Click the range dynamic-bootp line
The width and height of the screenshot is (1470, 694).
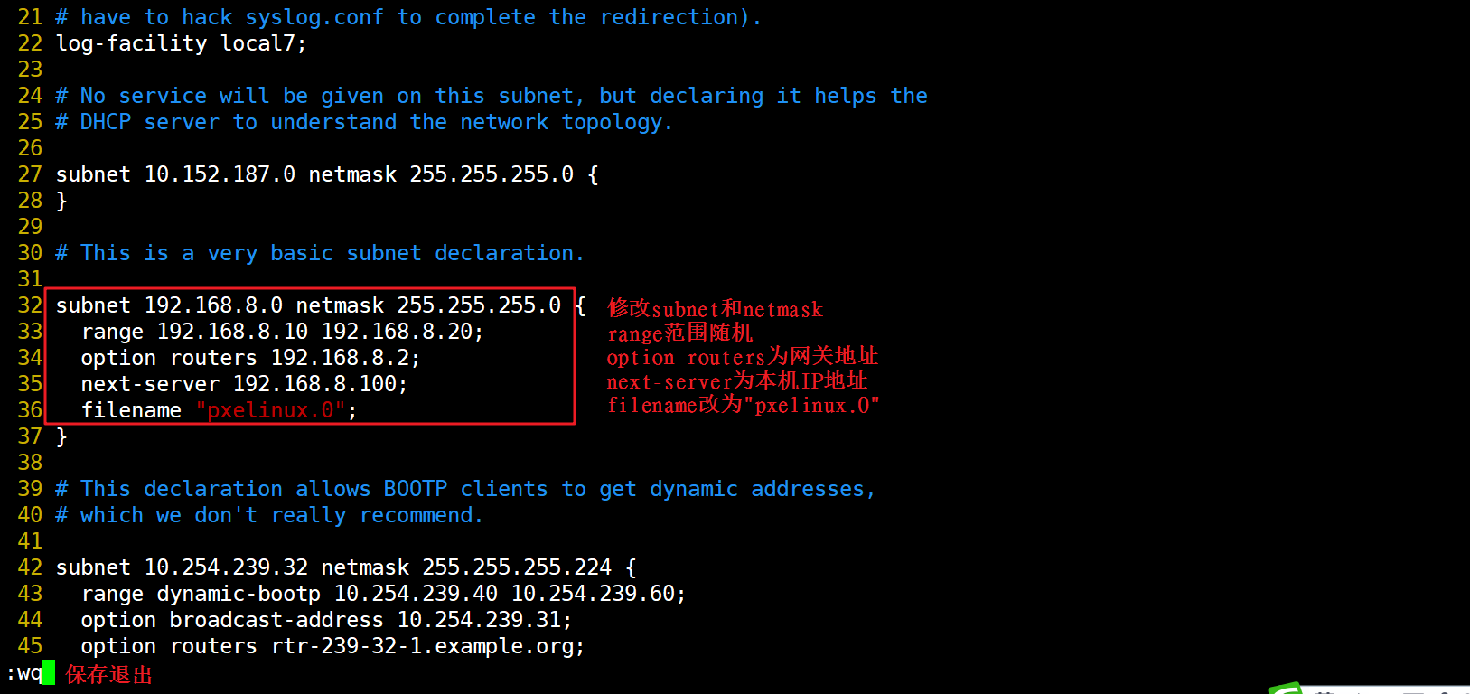tap(383, 594)
